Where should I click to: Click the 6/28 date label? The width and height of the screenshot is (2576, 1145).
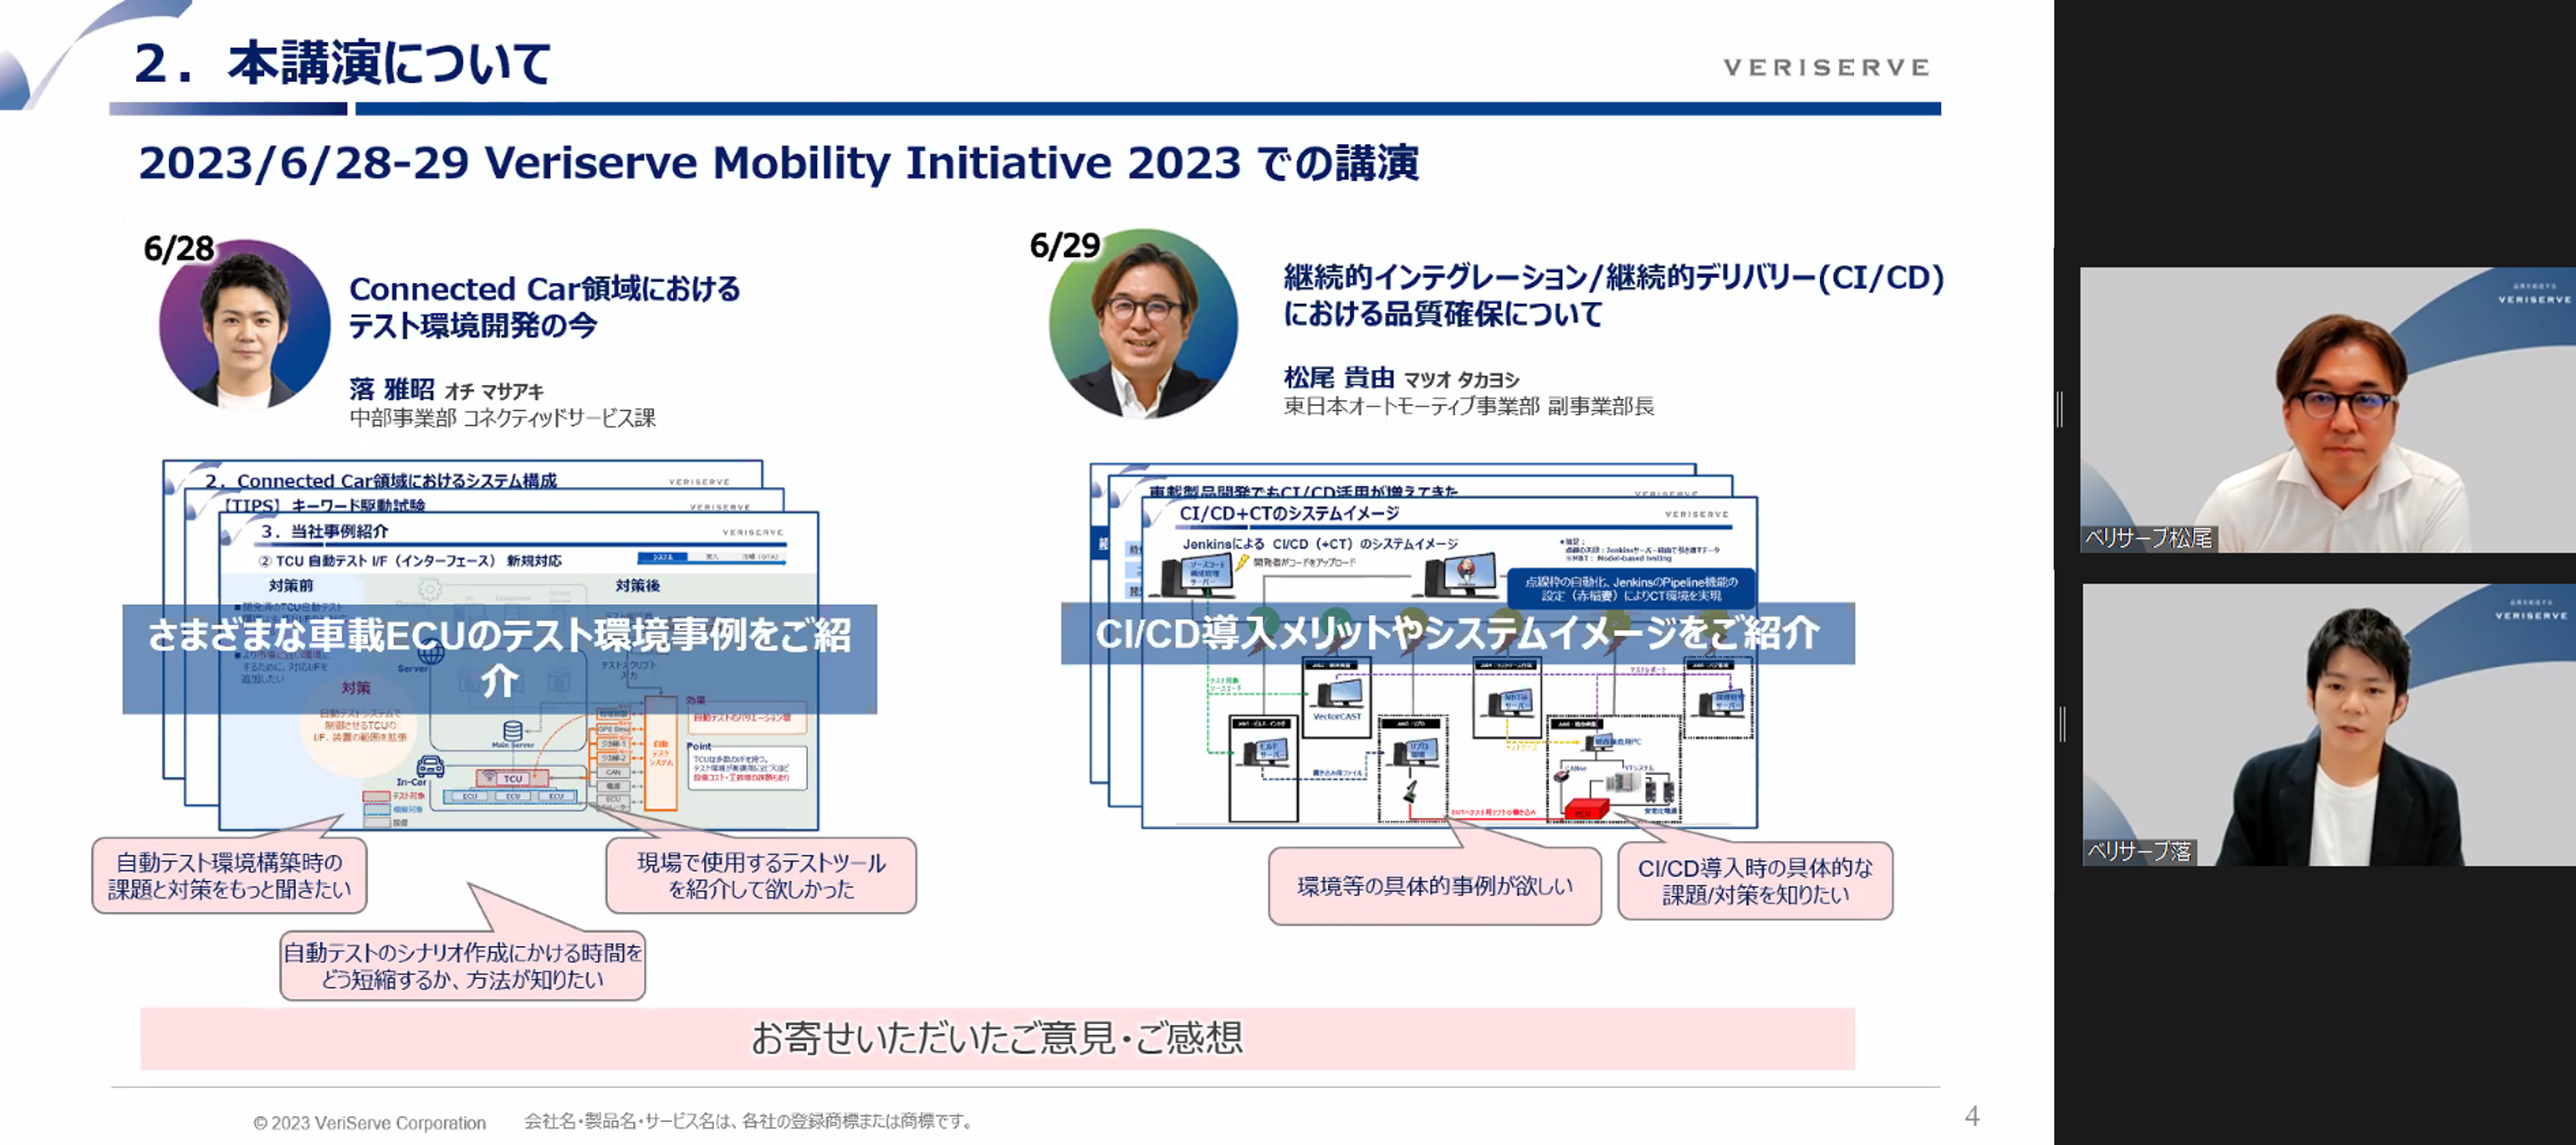pos(179,248)
